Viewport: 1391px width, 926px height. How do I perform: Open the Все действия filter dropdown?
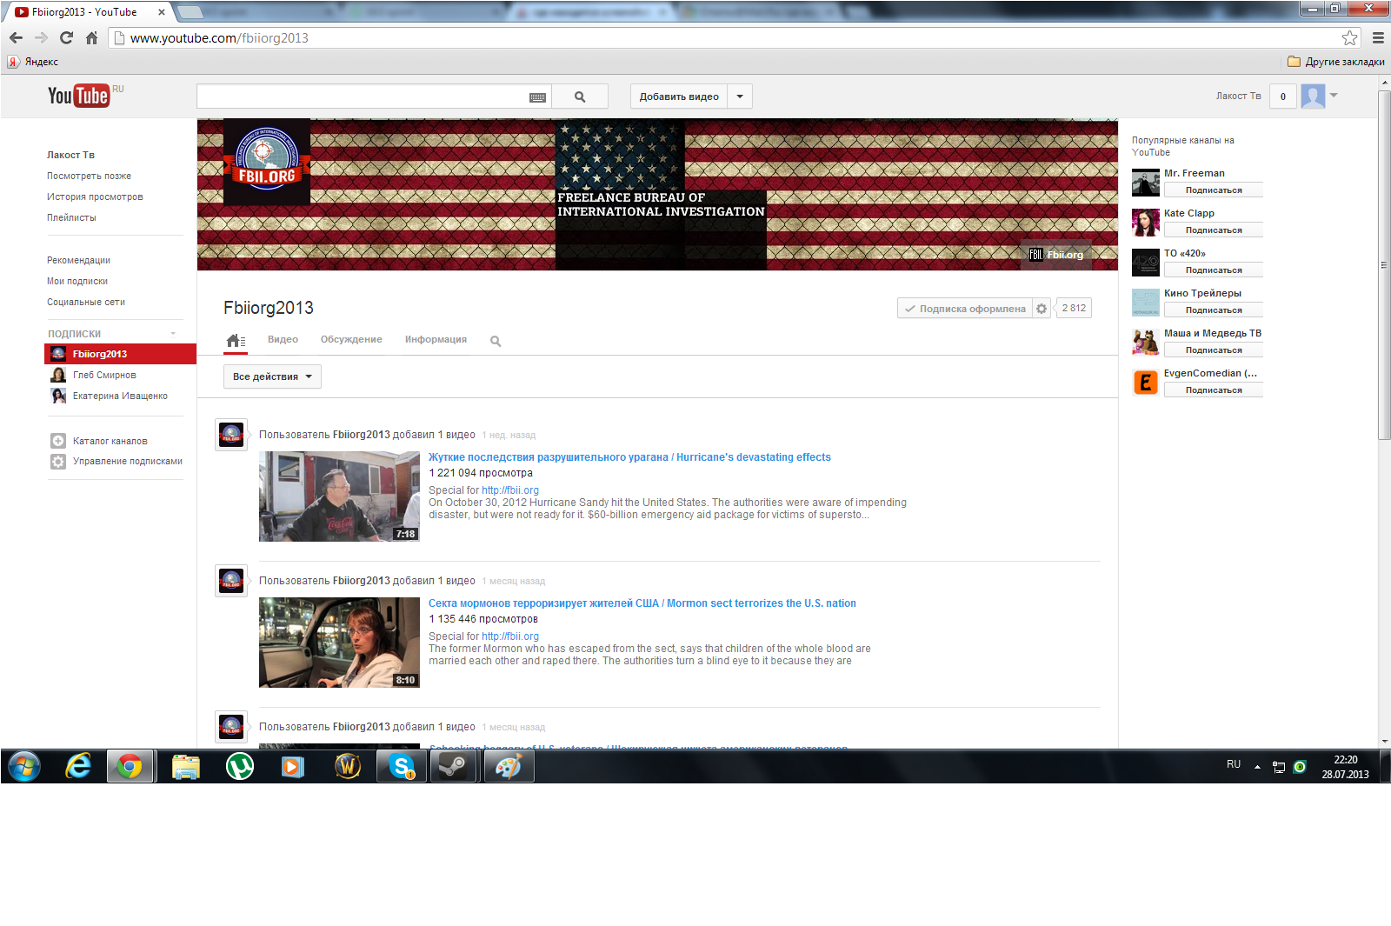272,376
